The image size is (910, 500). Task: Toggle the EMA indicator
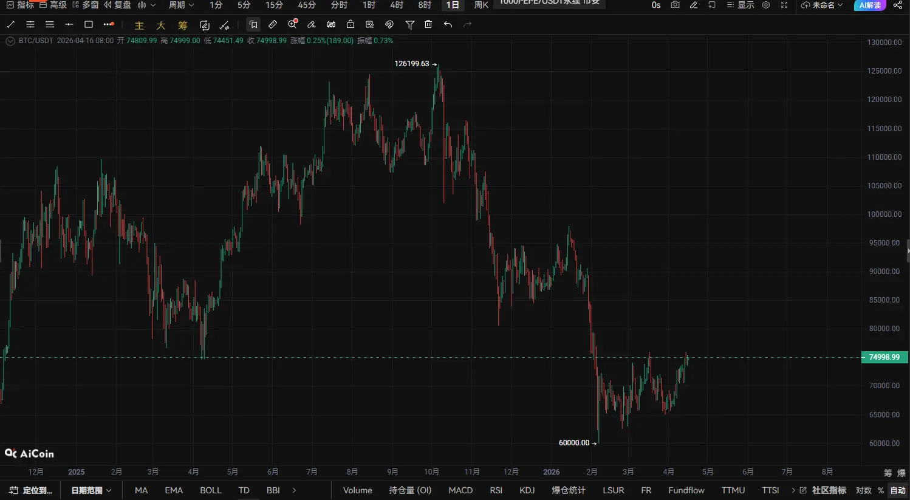click(x=174, y=490)
